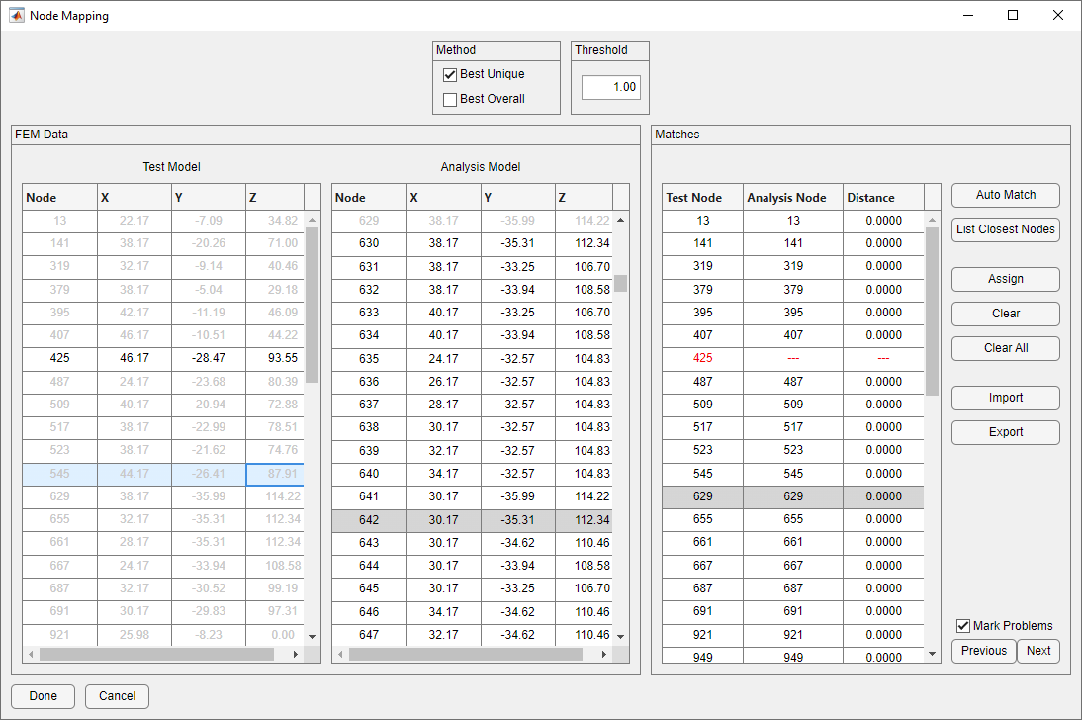Viewport: 1082px width, 720px height.
Task: Click Test Model table scroll-up arrow
Action: point(312,220)
